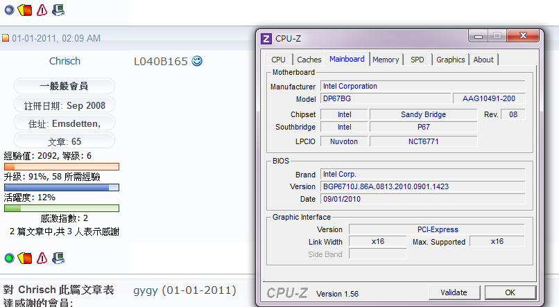Click the chipset Rev. field showing 08
The image size is (559, 307).
click(513, 114)
